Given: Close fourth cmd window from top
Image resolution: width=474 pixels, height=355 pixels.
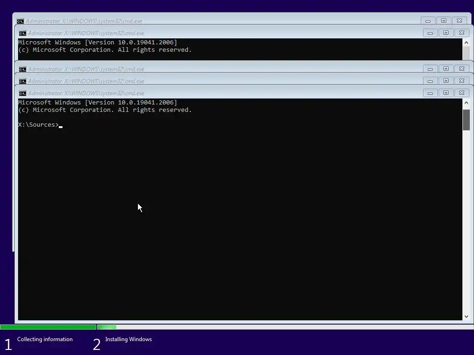Looking at the screenshot, I should tap(462, 81).
